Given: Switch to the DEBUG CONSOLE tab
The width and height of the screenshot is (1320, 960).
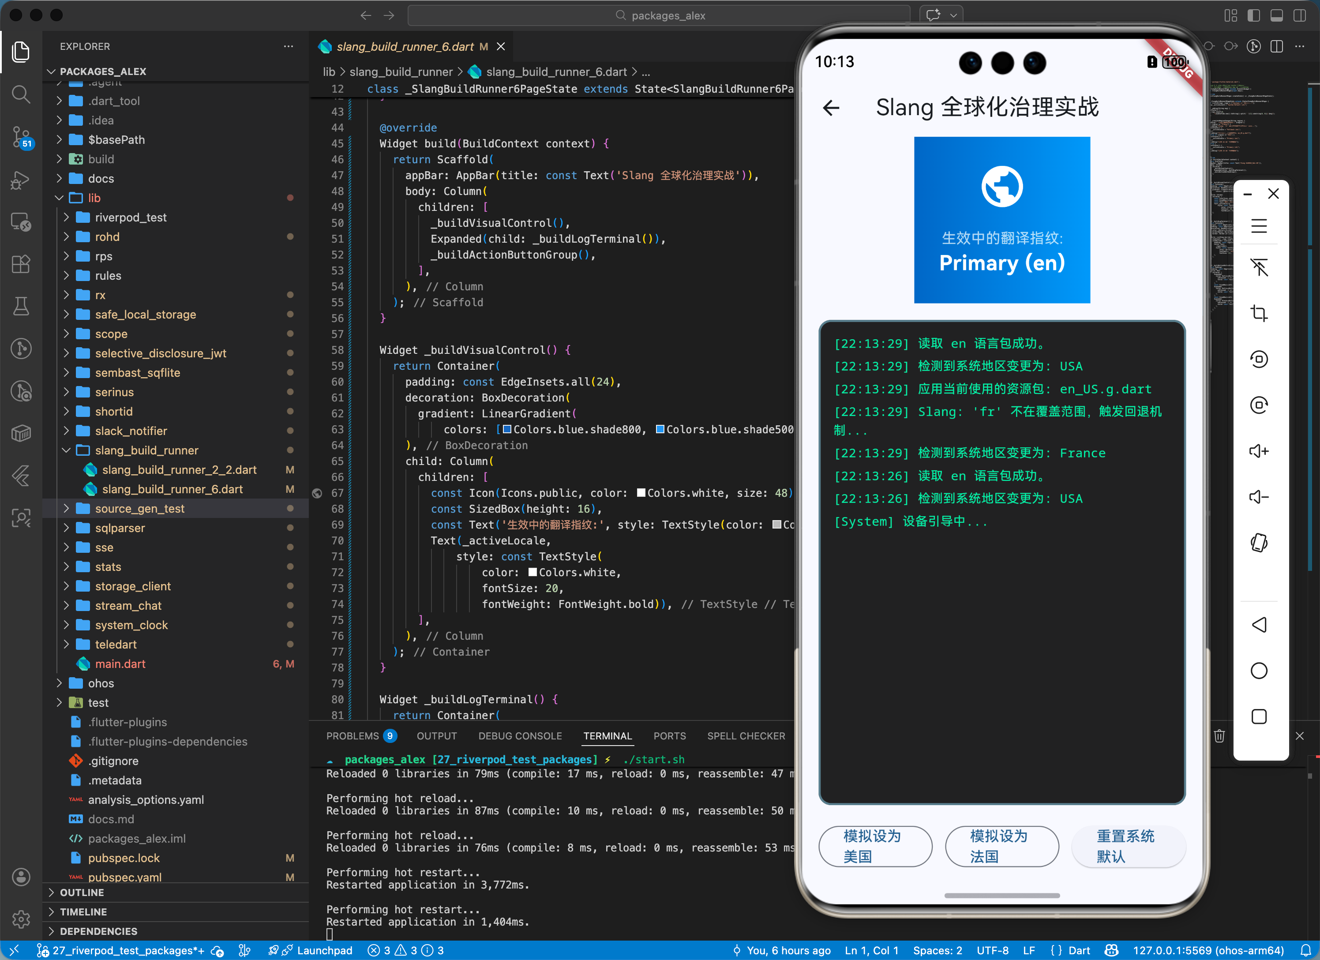Looking at the screenshot, I should point(520,736).
